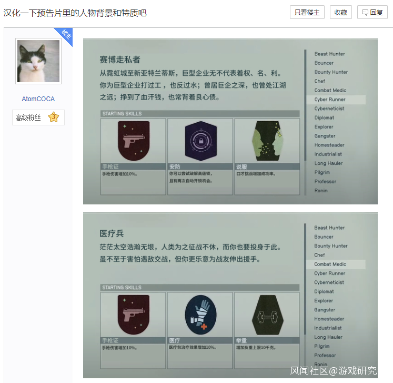Select Explorer in the first image list
The image size is (393, 383).
click(324, 127)
